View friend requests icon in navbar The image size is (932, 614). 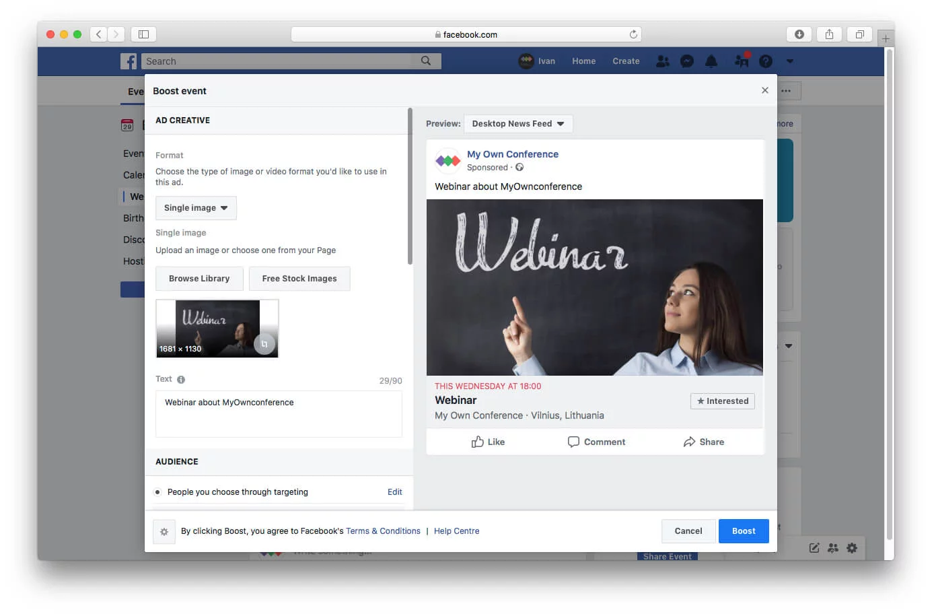coord(662,61)
